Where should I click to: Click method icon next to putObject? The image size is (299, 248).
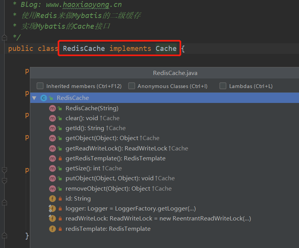coord(53,178)
